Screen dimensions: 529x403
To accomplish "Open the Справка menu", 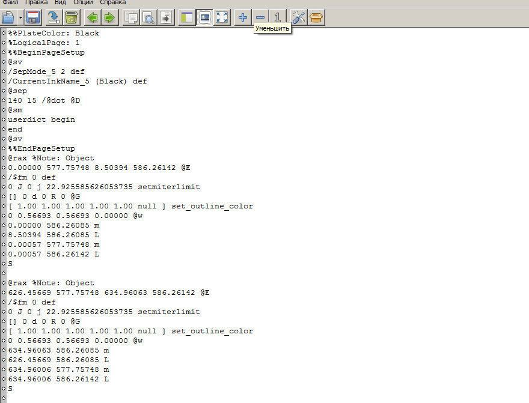I will [113, 2].
